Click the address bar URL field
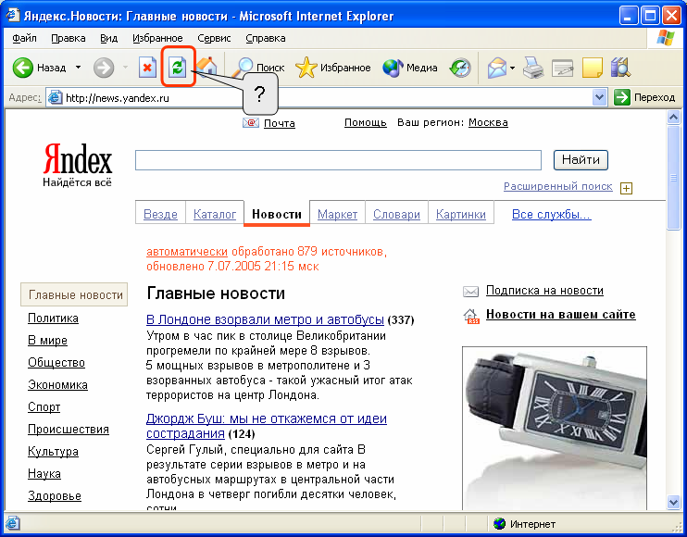The height and width of the screenshot is (537, 687). 327,97
